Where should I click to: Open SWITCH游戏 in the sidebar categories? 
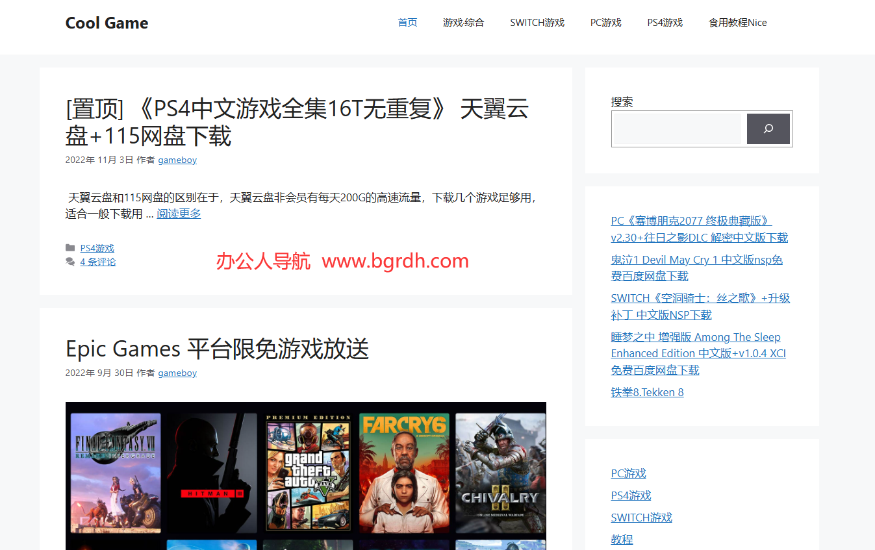click(x=641, y=518)
